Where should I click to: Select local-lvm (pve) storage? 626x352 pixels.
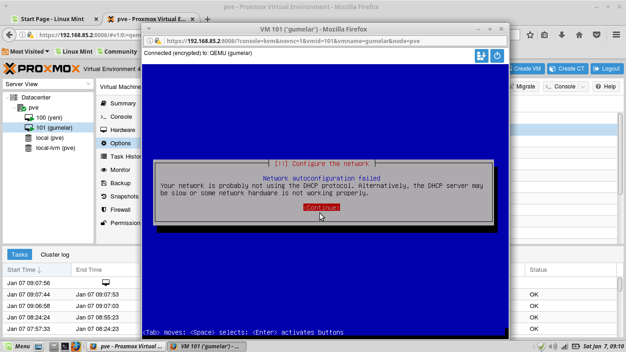tap(55, 148)
